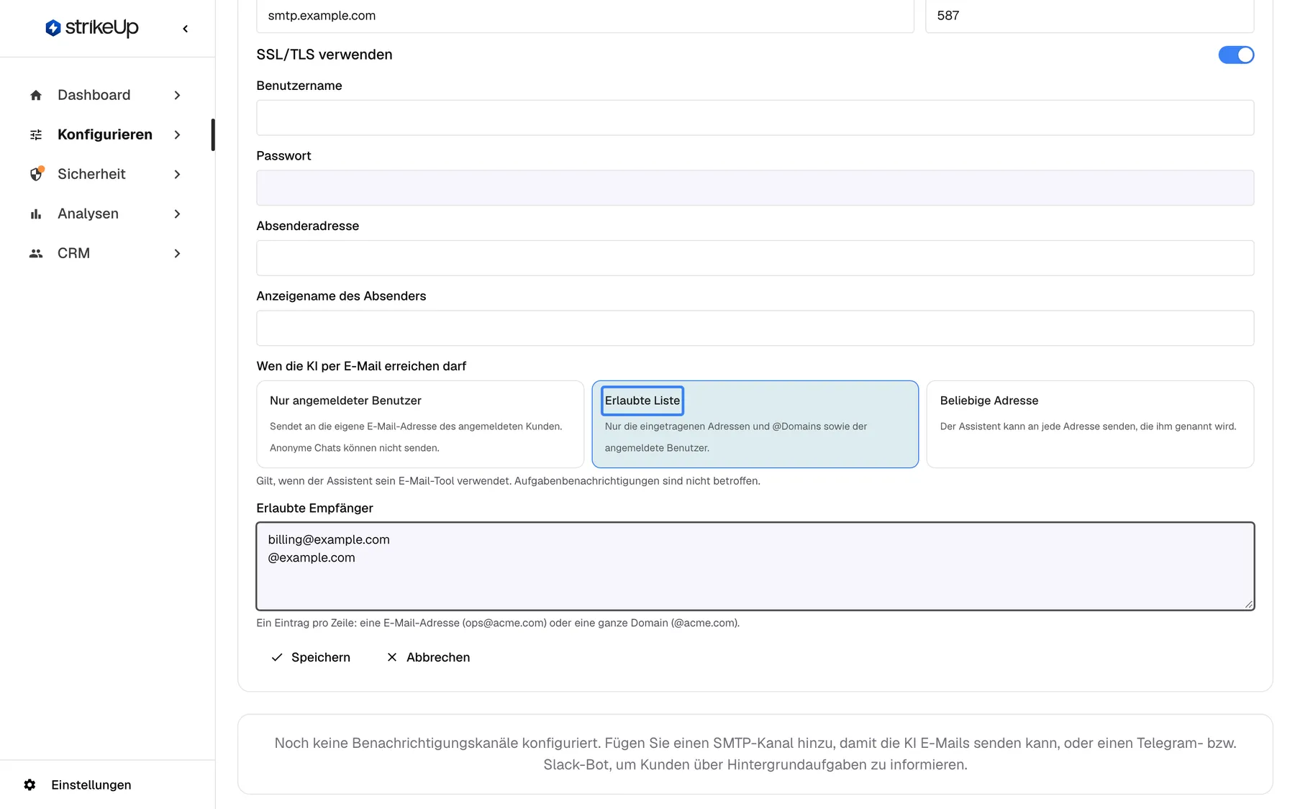Save the form with Speichern
Image resolution: width=1295 pixels, height=809 pixels.
(x=311, y=657)
